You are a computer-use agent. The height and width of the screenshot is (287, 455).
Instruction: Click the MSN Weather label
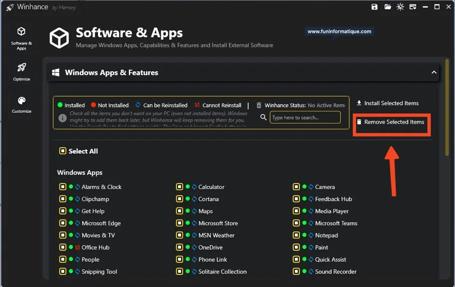(216, 235)
